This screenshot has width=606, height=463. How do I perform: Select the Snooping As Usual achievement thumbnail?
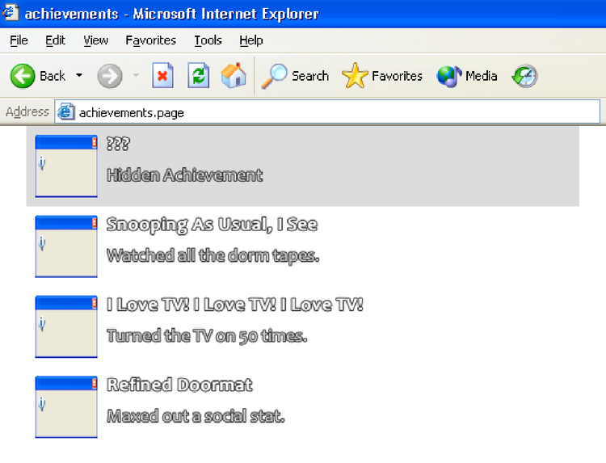(66, 246)
